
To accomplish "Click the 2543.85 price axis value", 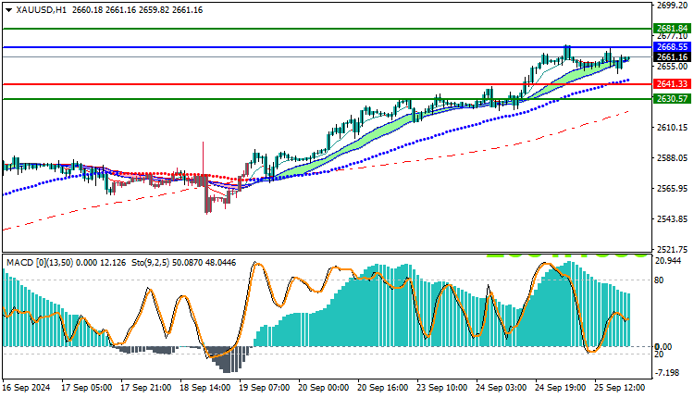I will 673,219.
